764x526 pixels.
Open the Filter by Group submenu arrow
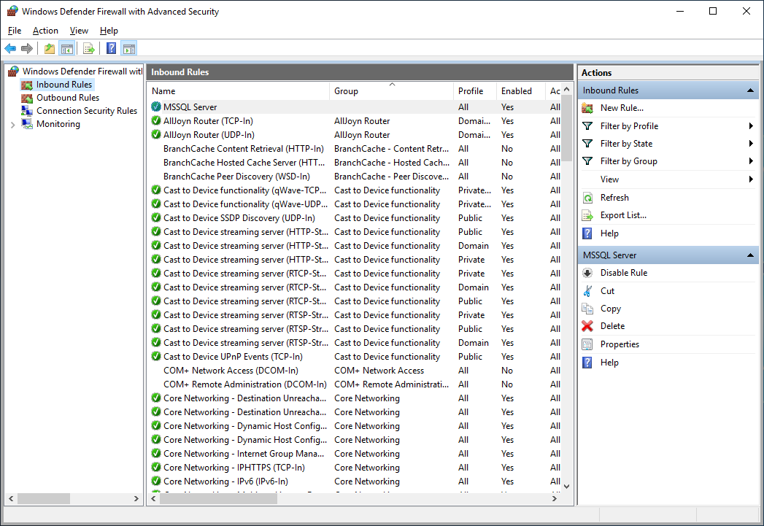click(751, 161)
